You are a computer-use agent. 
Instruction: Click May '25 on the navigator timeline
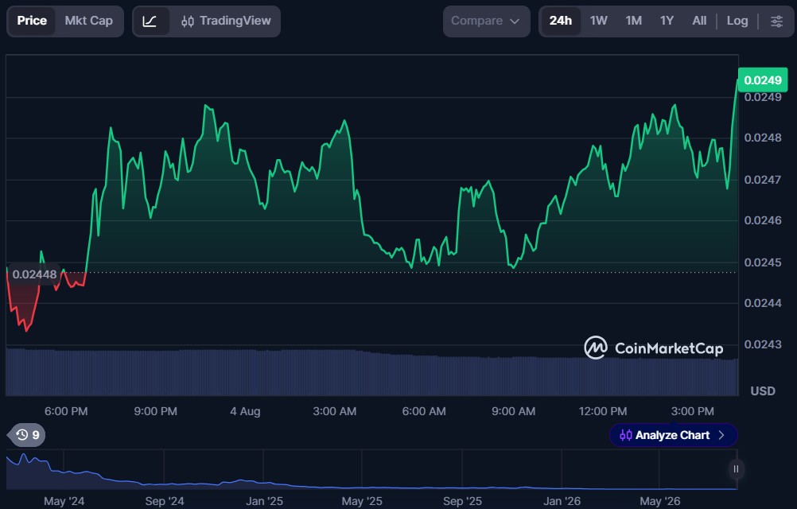pos(362,501)
